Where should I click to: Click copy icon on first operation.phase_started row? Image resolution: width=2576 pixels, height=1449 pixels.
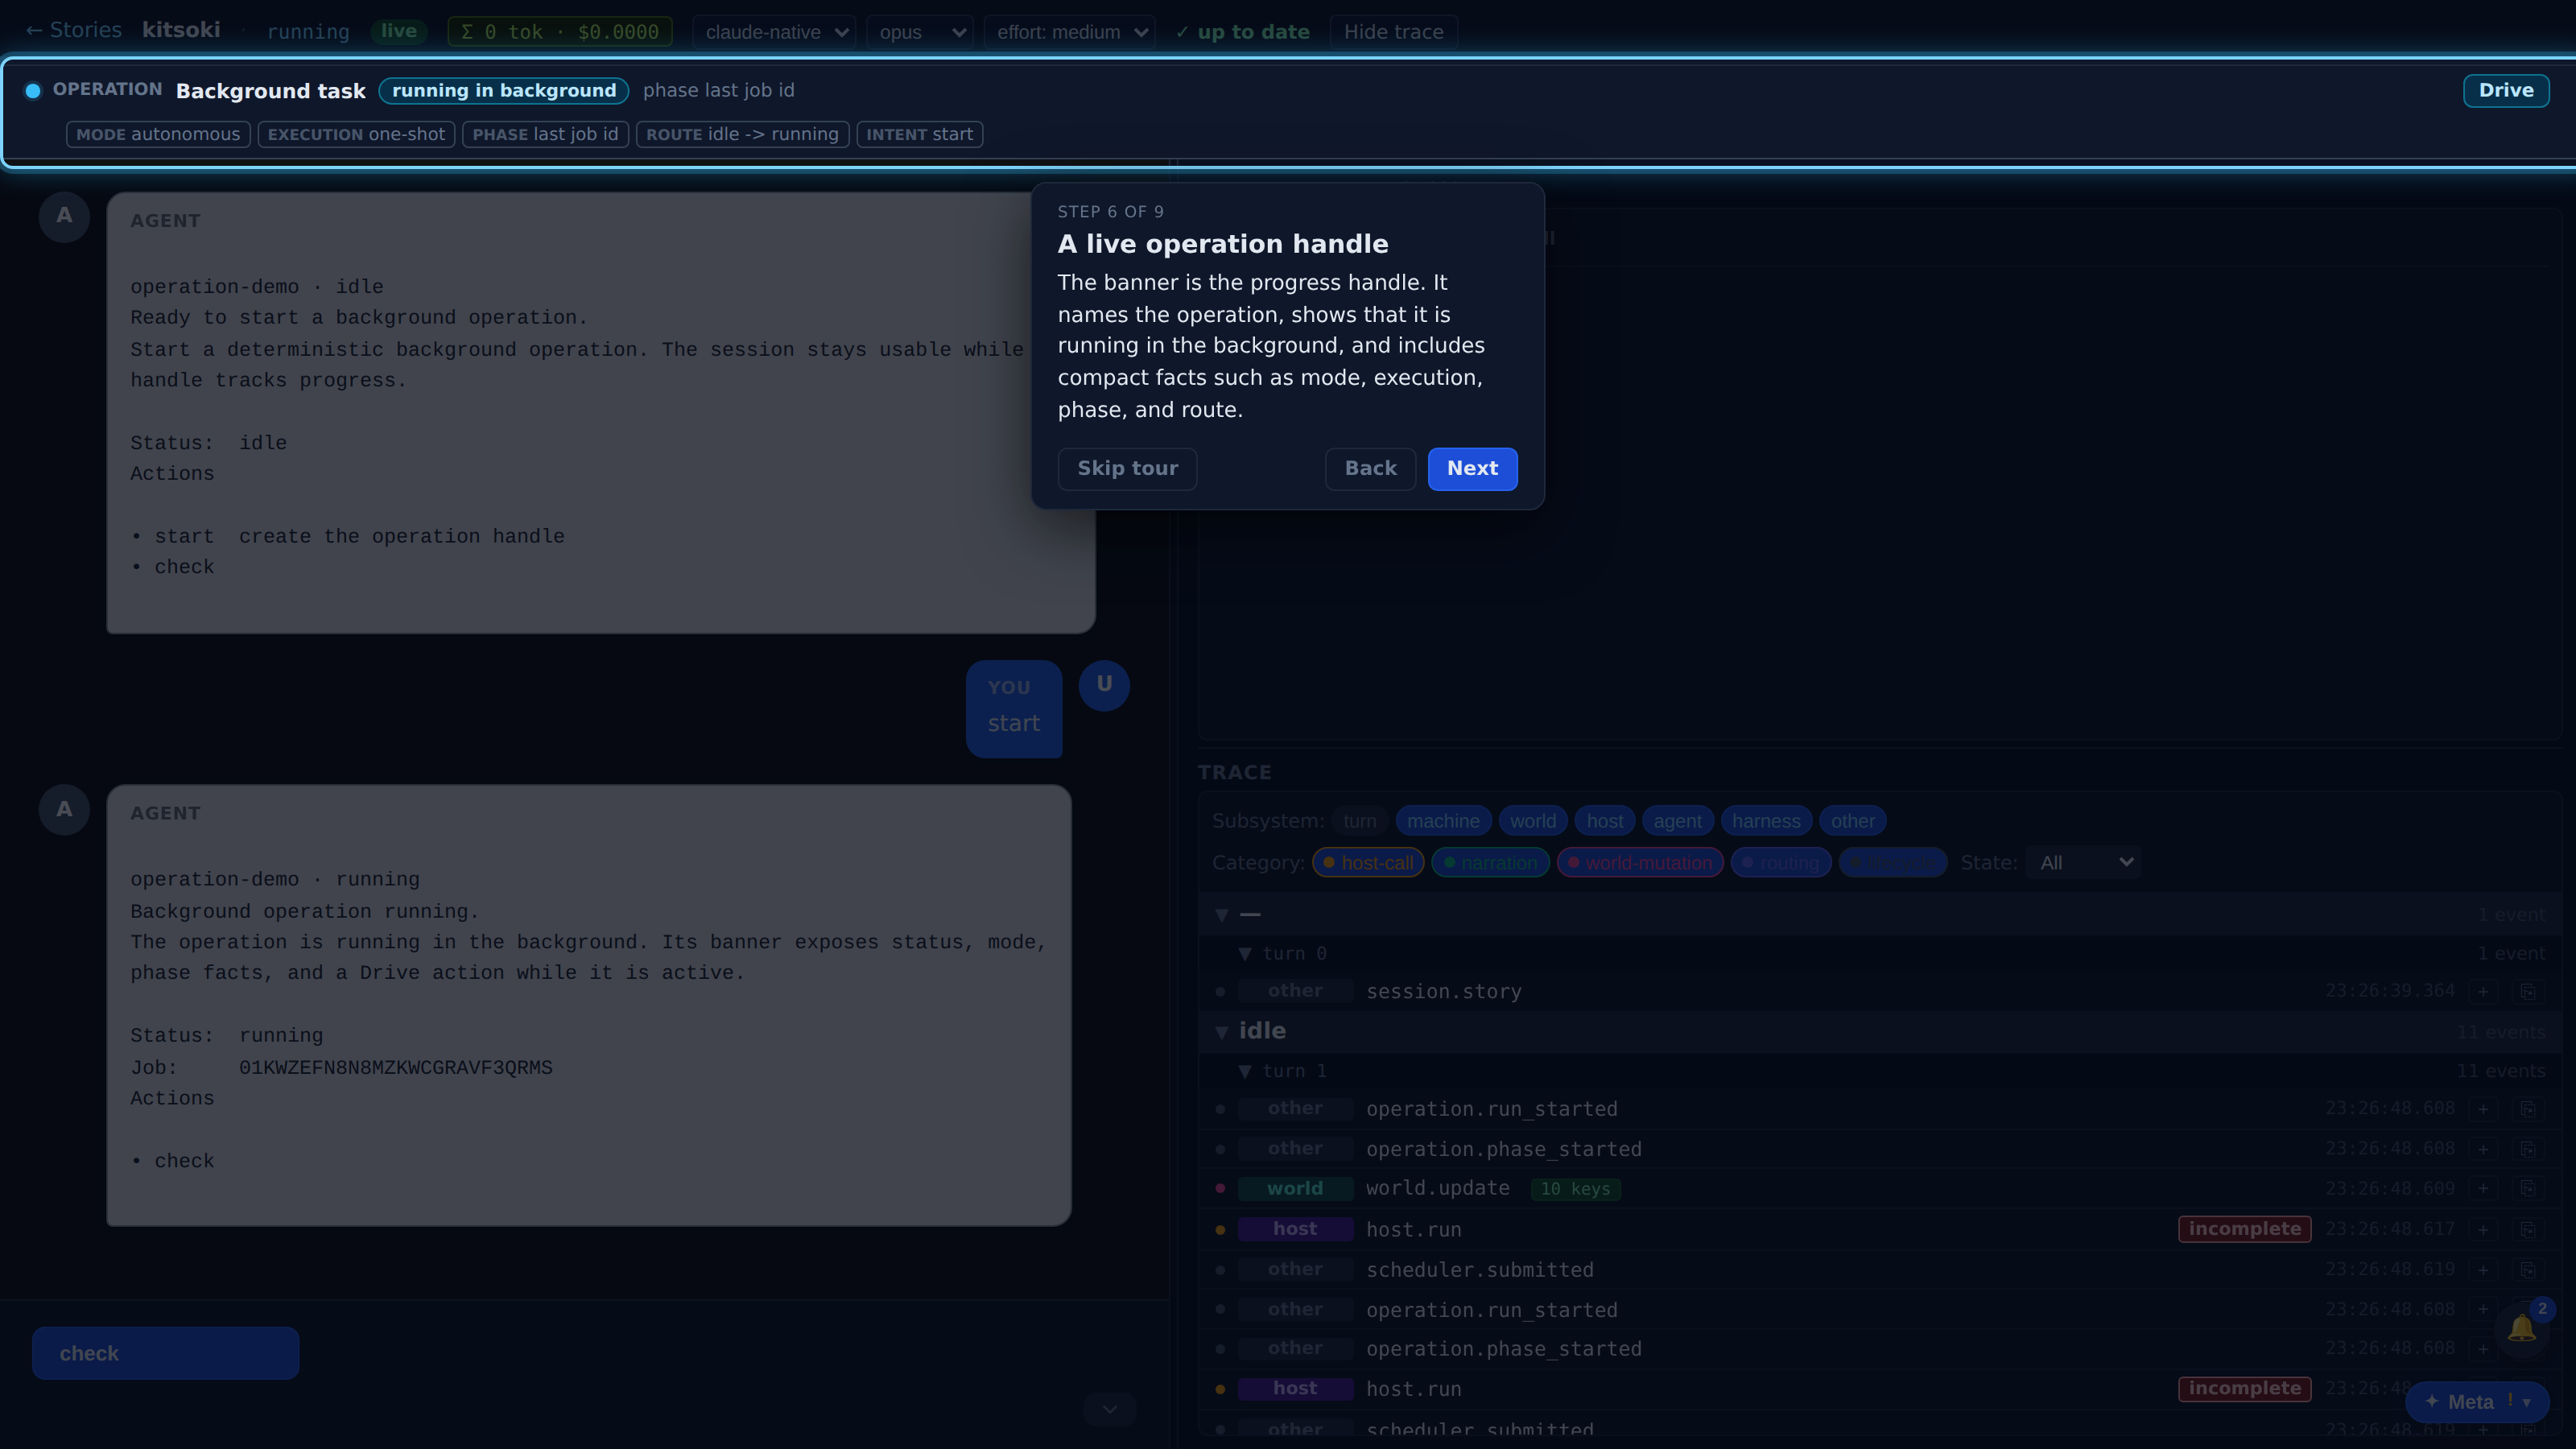[2527, 1148]
